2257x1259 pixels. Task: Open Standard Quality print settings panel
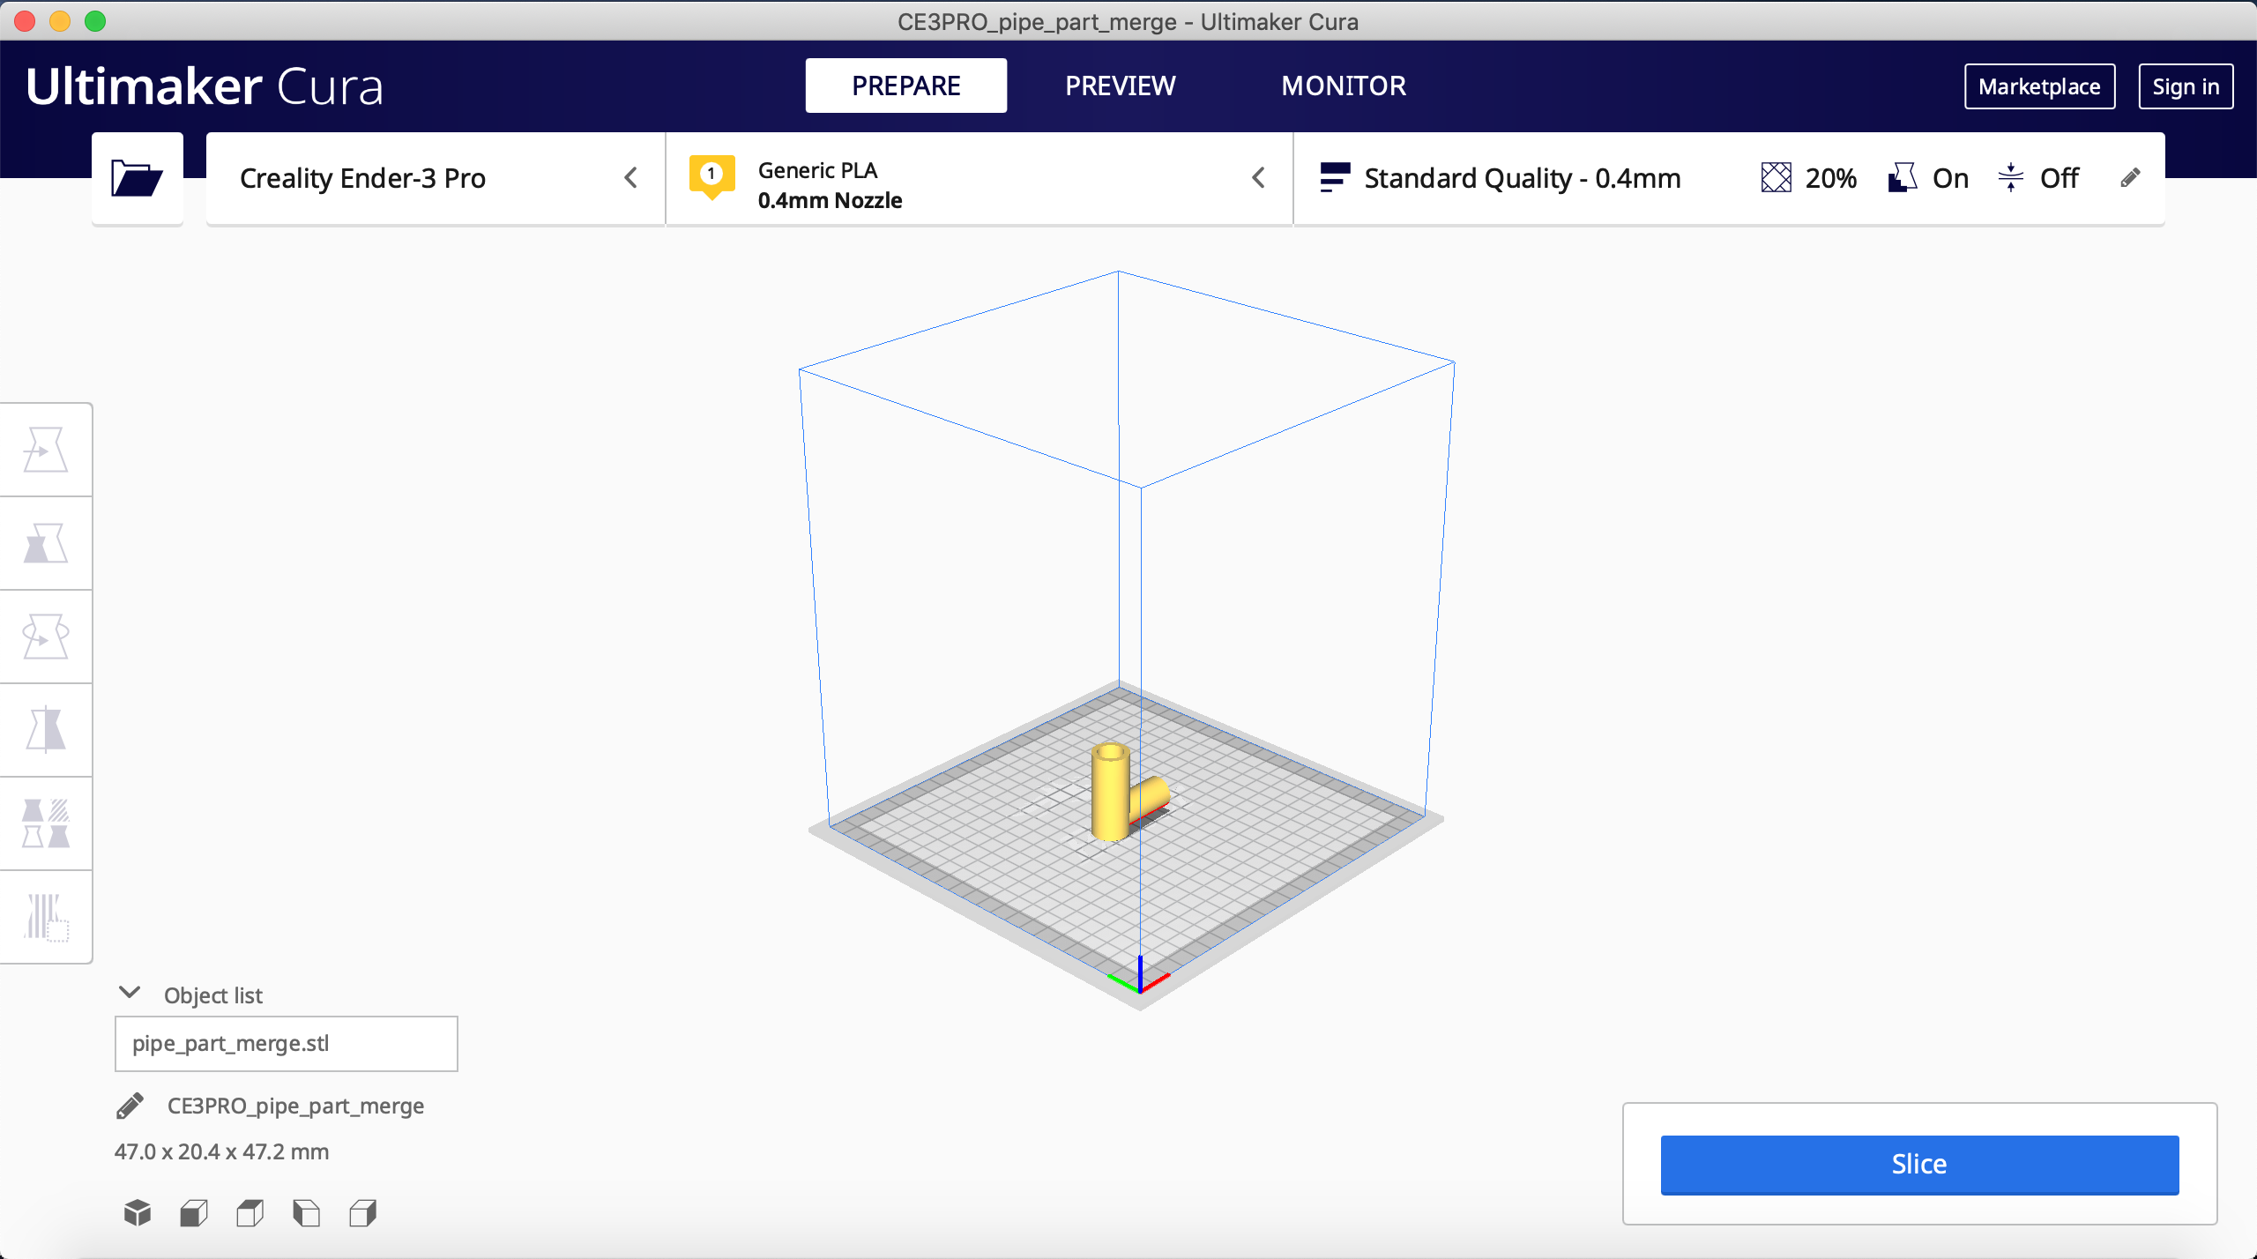point(1728,178)
